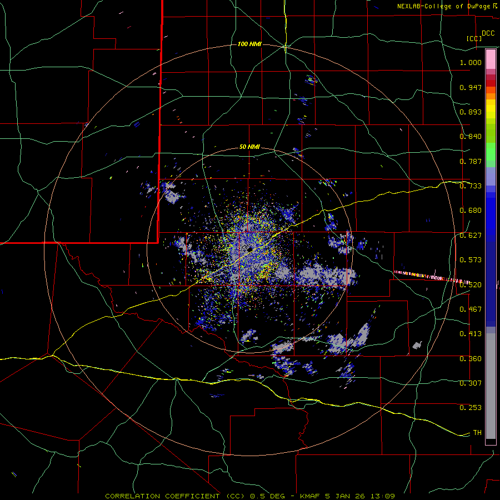Click the 0.680 legend value
500x500 pixels.
click(x=471, y=211)
